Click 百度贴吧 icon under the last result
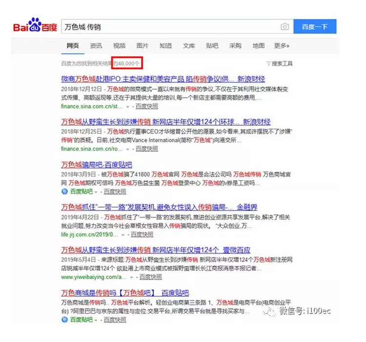Screen dimensions: 366x342 (x=65, y=320)
